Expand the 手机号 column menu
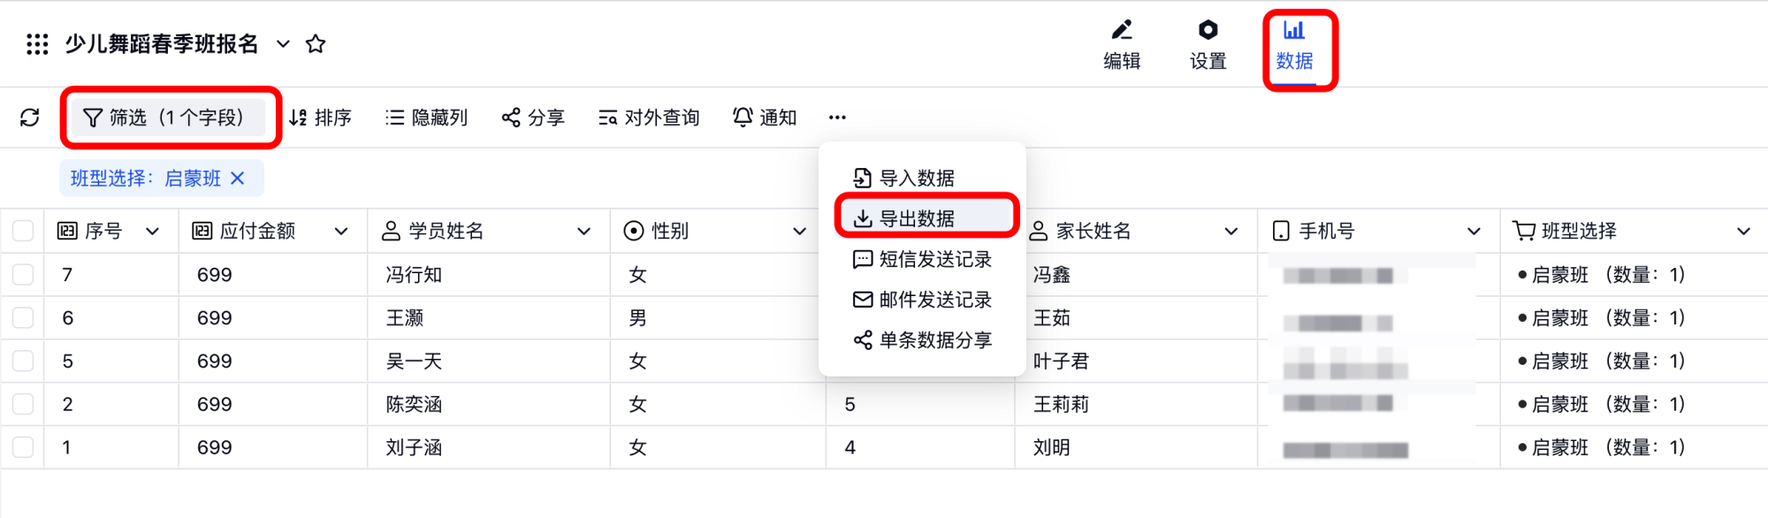 [x=1474, y=232]
